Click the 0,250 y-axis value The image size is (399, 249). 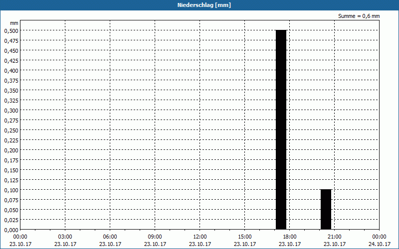click(x=11, y=130)
